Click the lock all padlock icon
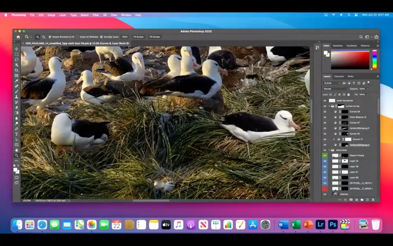The image size is (393, 246). click(348, 95)
